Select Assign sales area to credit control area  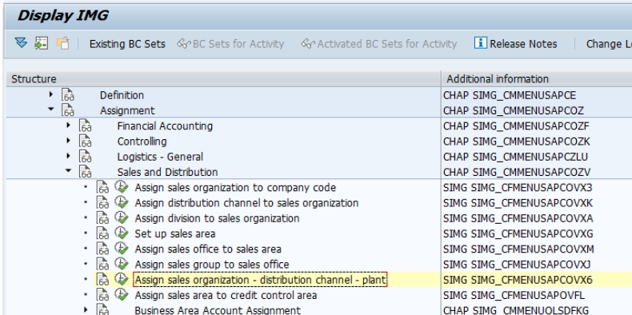click(x=226, y=295)
